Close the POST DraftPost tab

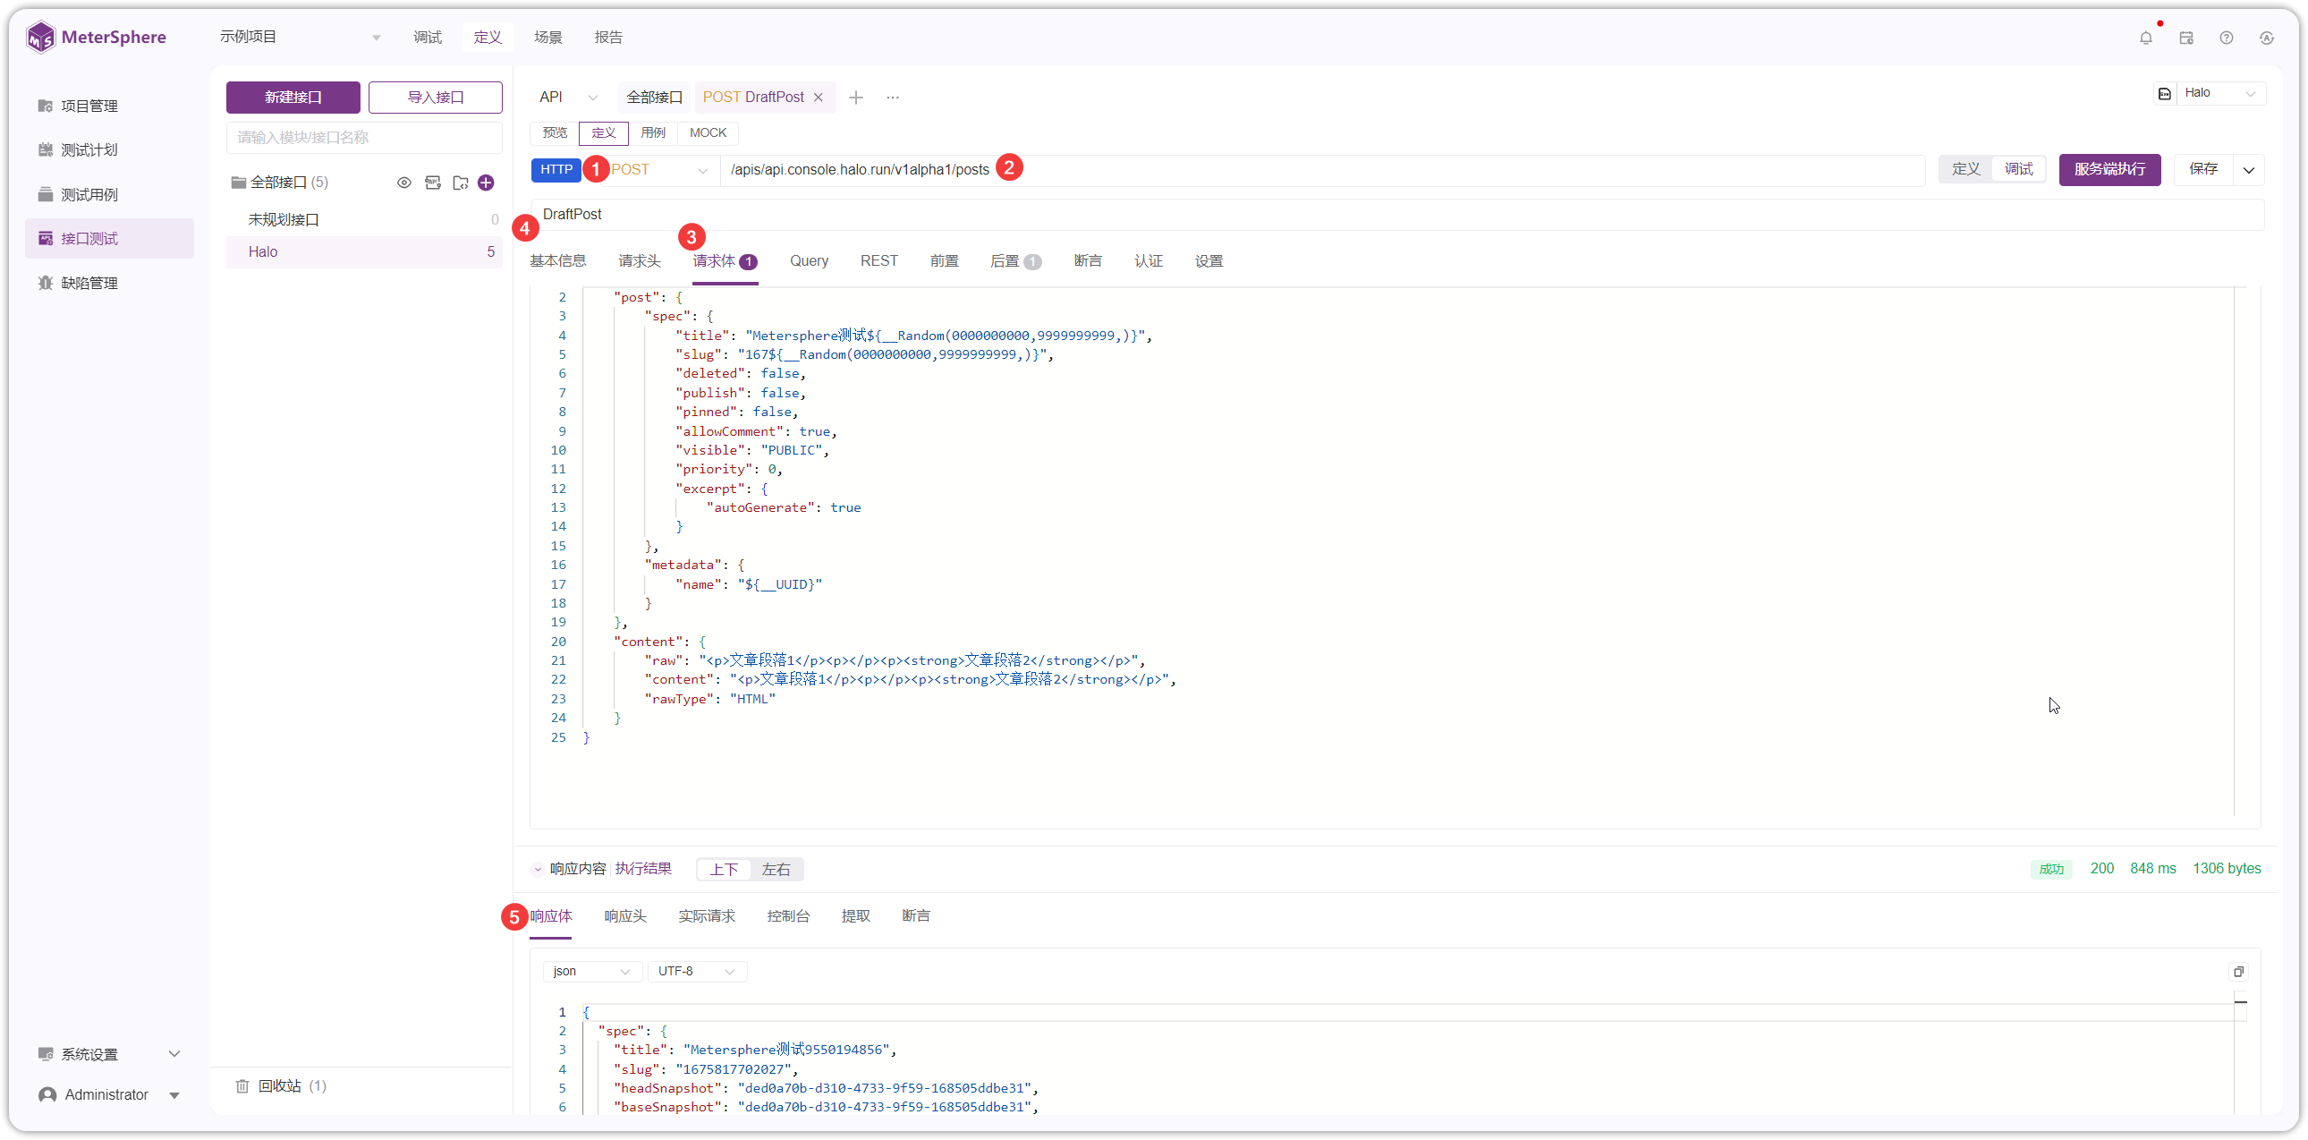tap(818, 97)
